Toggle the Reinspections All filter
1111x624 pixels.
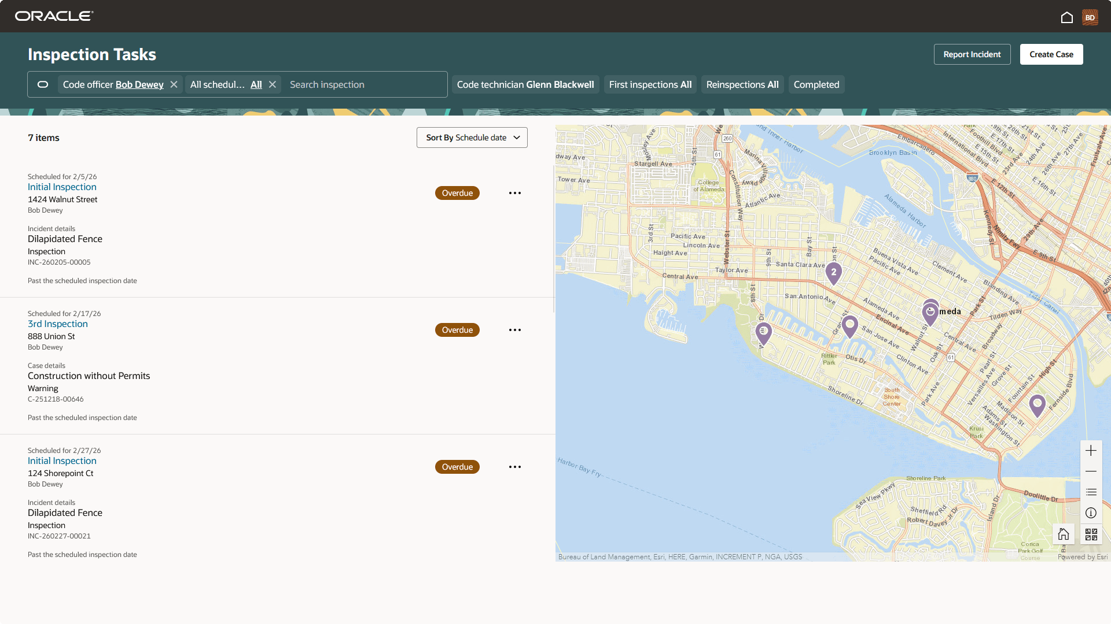742,84
